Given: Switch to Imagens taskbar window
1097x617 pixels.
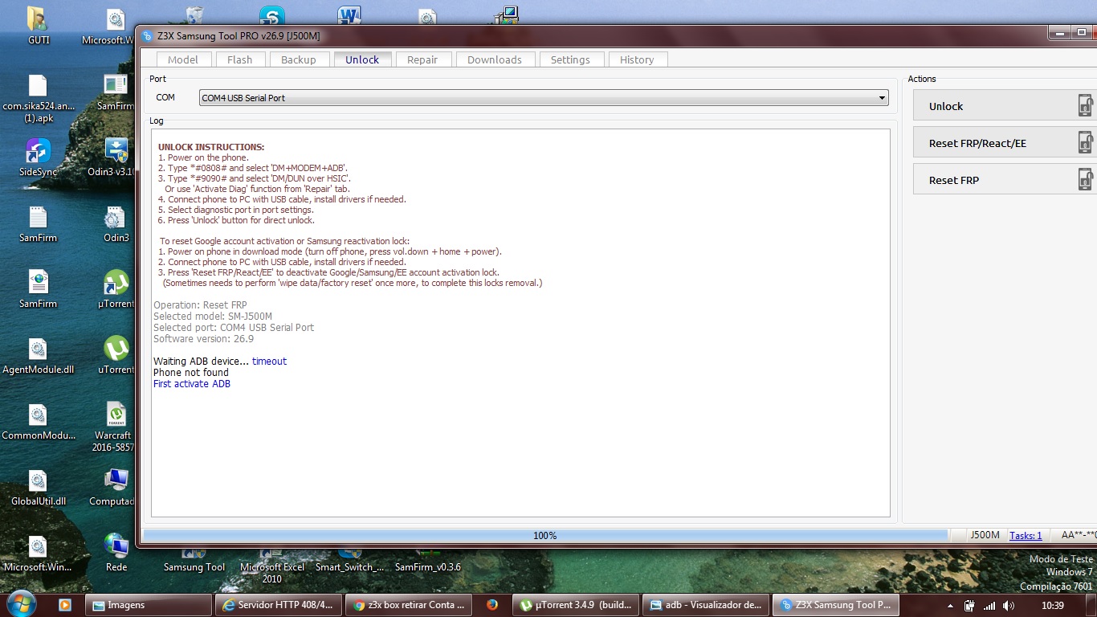Looking at the screenshot, I should (148, 605).
